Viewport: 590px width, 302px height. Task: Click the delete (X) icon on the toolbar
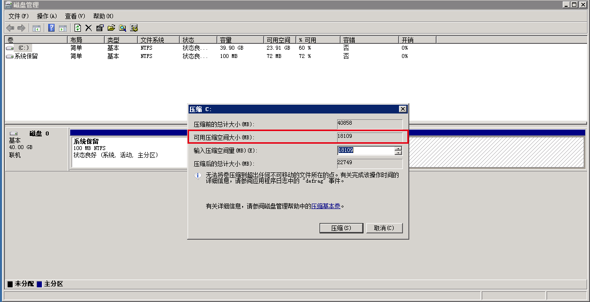[x=89, y=28]
